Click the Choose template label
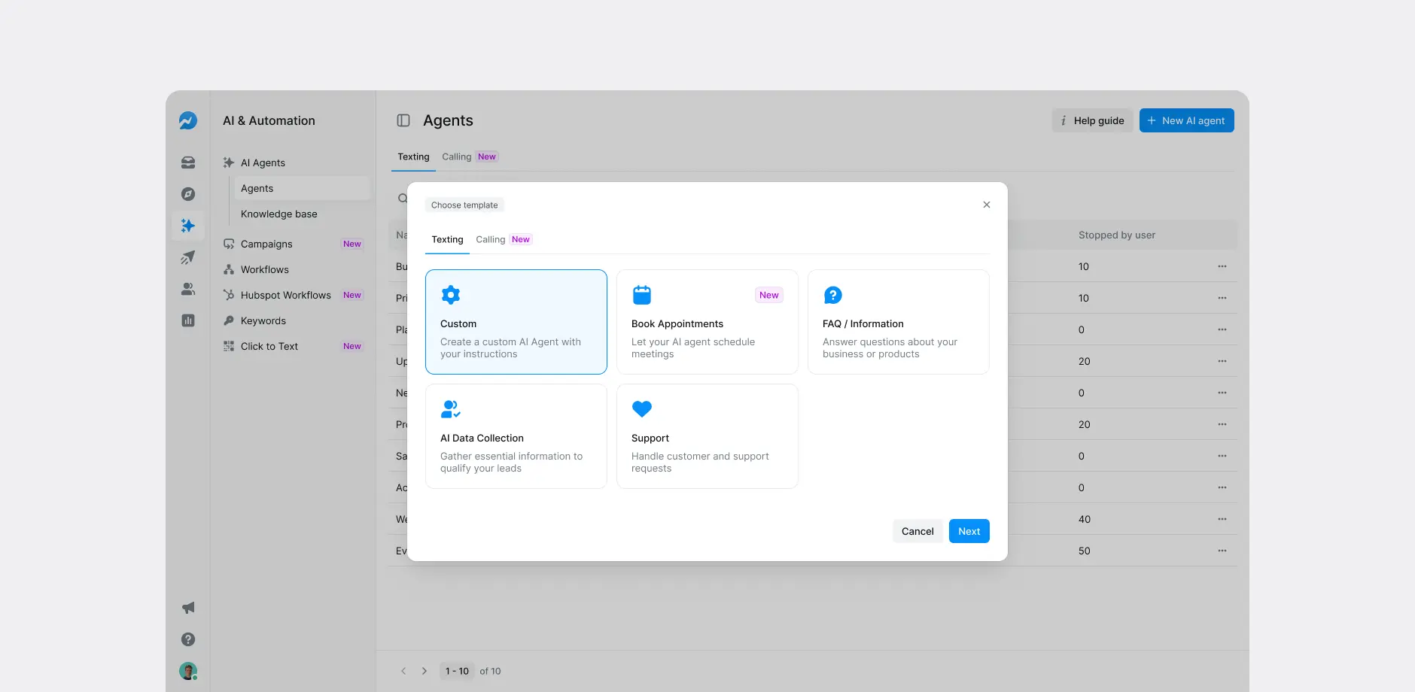The image size is (1415, 692). (464, 205)
